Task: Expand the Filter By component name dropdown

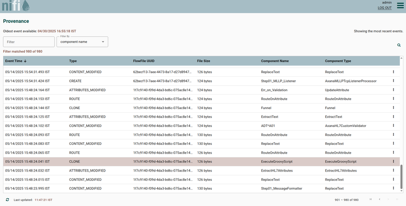Action: (x=82, y=42)
